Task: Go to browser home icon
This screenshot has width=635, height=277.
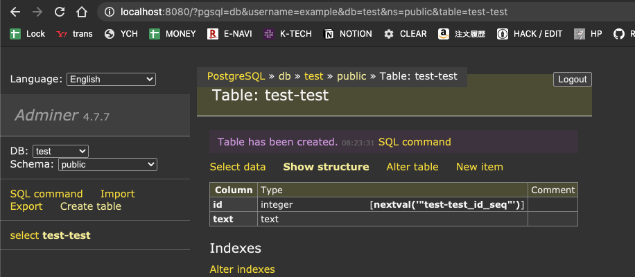Action: 82,12
